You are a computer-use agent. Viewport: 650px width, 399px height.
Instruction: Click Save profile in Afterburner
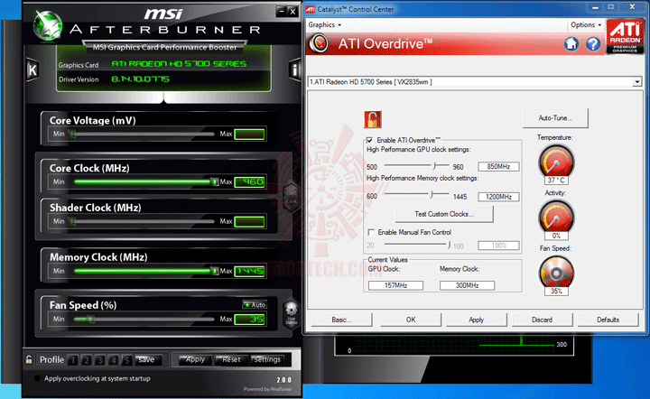click(146, 359)
